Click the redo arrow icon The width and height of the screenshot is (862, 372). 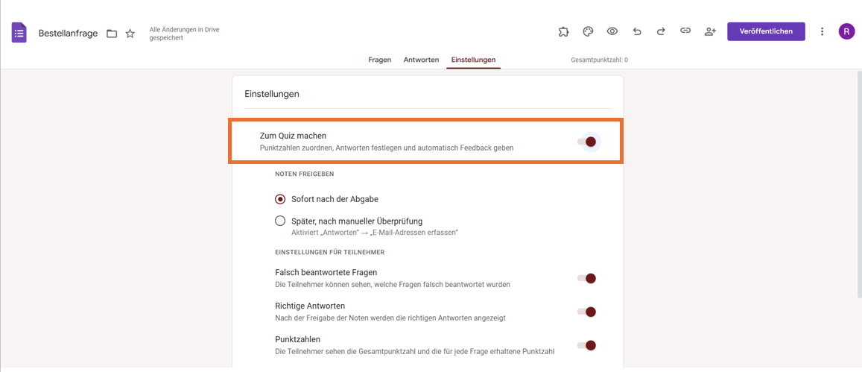pyautogui.click(x=661, y=31)
